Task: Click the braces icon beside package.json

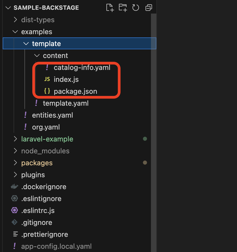Action: (x=47, y=91)
